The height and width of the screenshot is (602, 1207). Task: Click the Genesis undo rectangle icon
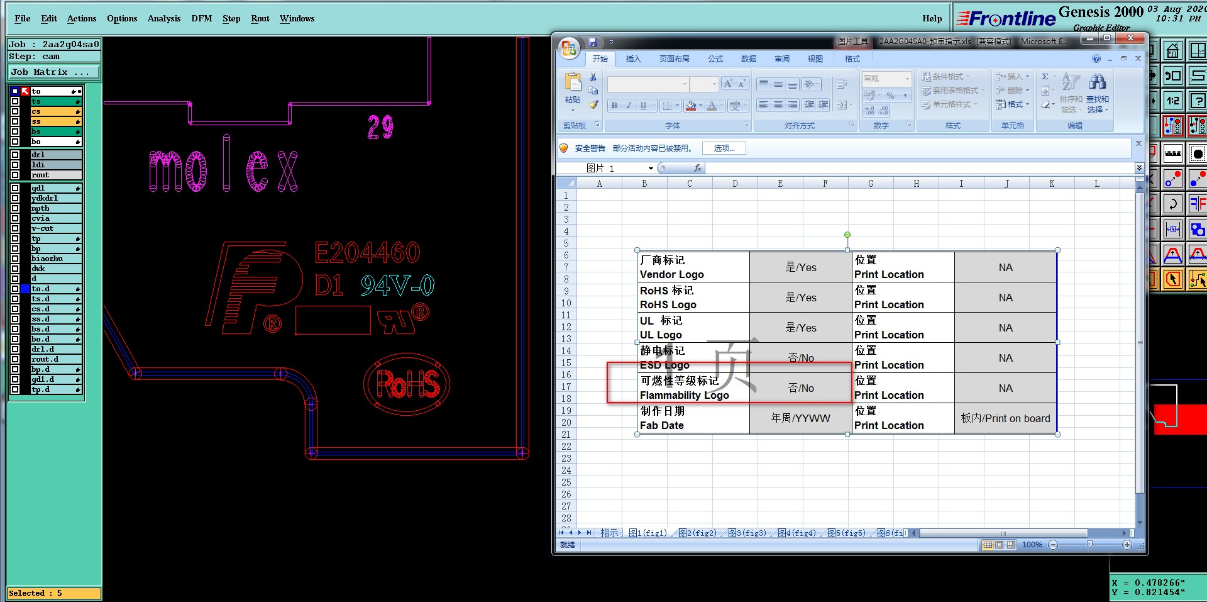coord(1172,75)
